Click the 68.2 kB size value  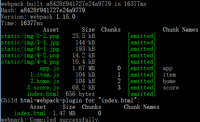click(83, 88)
